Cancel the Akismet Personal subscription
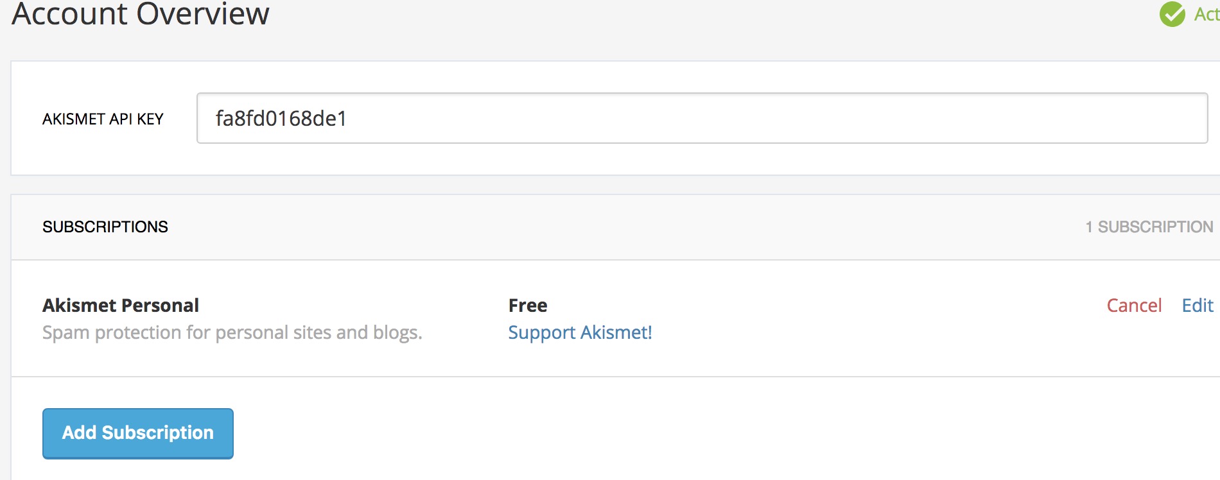The height and width of the screenshot is (480, 1220). [1134, 305]
